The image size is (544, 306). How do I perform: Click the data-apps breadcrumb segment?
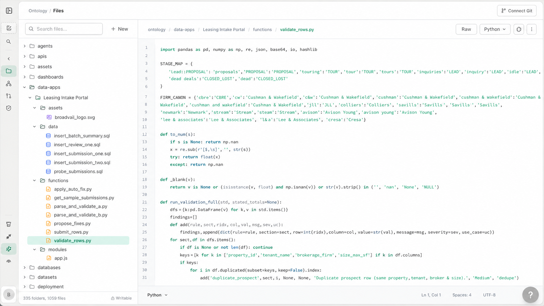coord(184,30)
